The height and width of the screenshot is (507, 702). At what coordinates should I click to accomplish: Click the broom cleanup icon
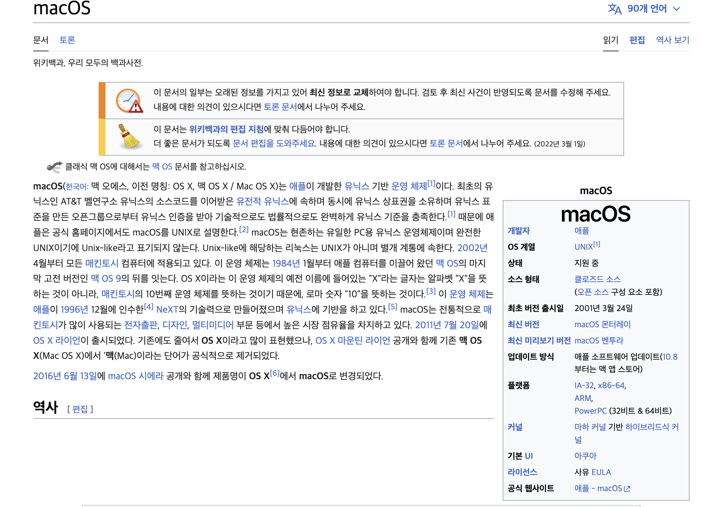(x=129, y=136)
